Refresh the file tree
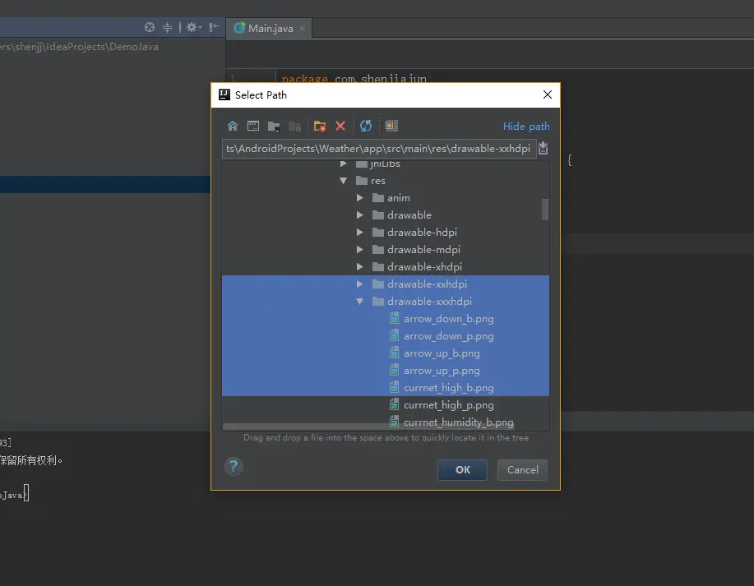Viewport: 754px width, 586px height. [x=366, y=126]
